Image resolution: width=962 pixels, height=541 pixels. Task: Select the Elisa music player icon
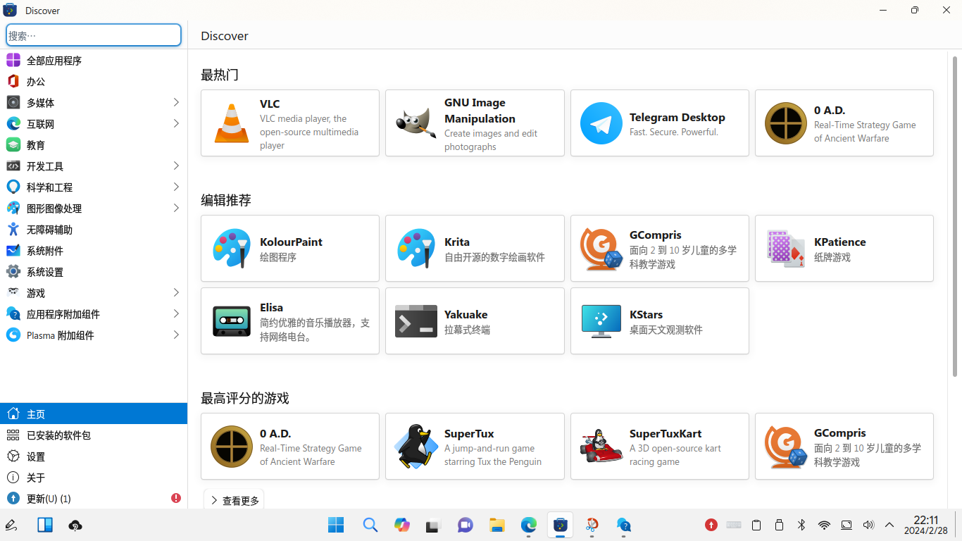[x=232, y=321]
